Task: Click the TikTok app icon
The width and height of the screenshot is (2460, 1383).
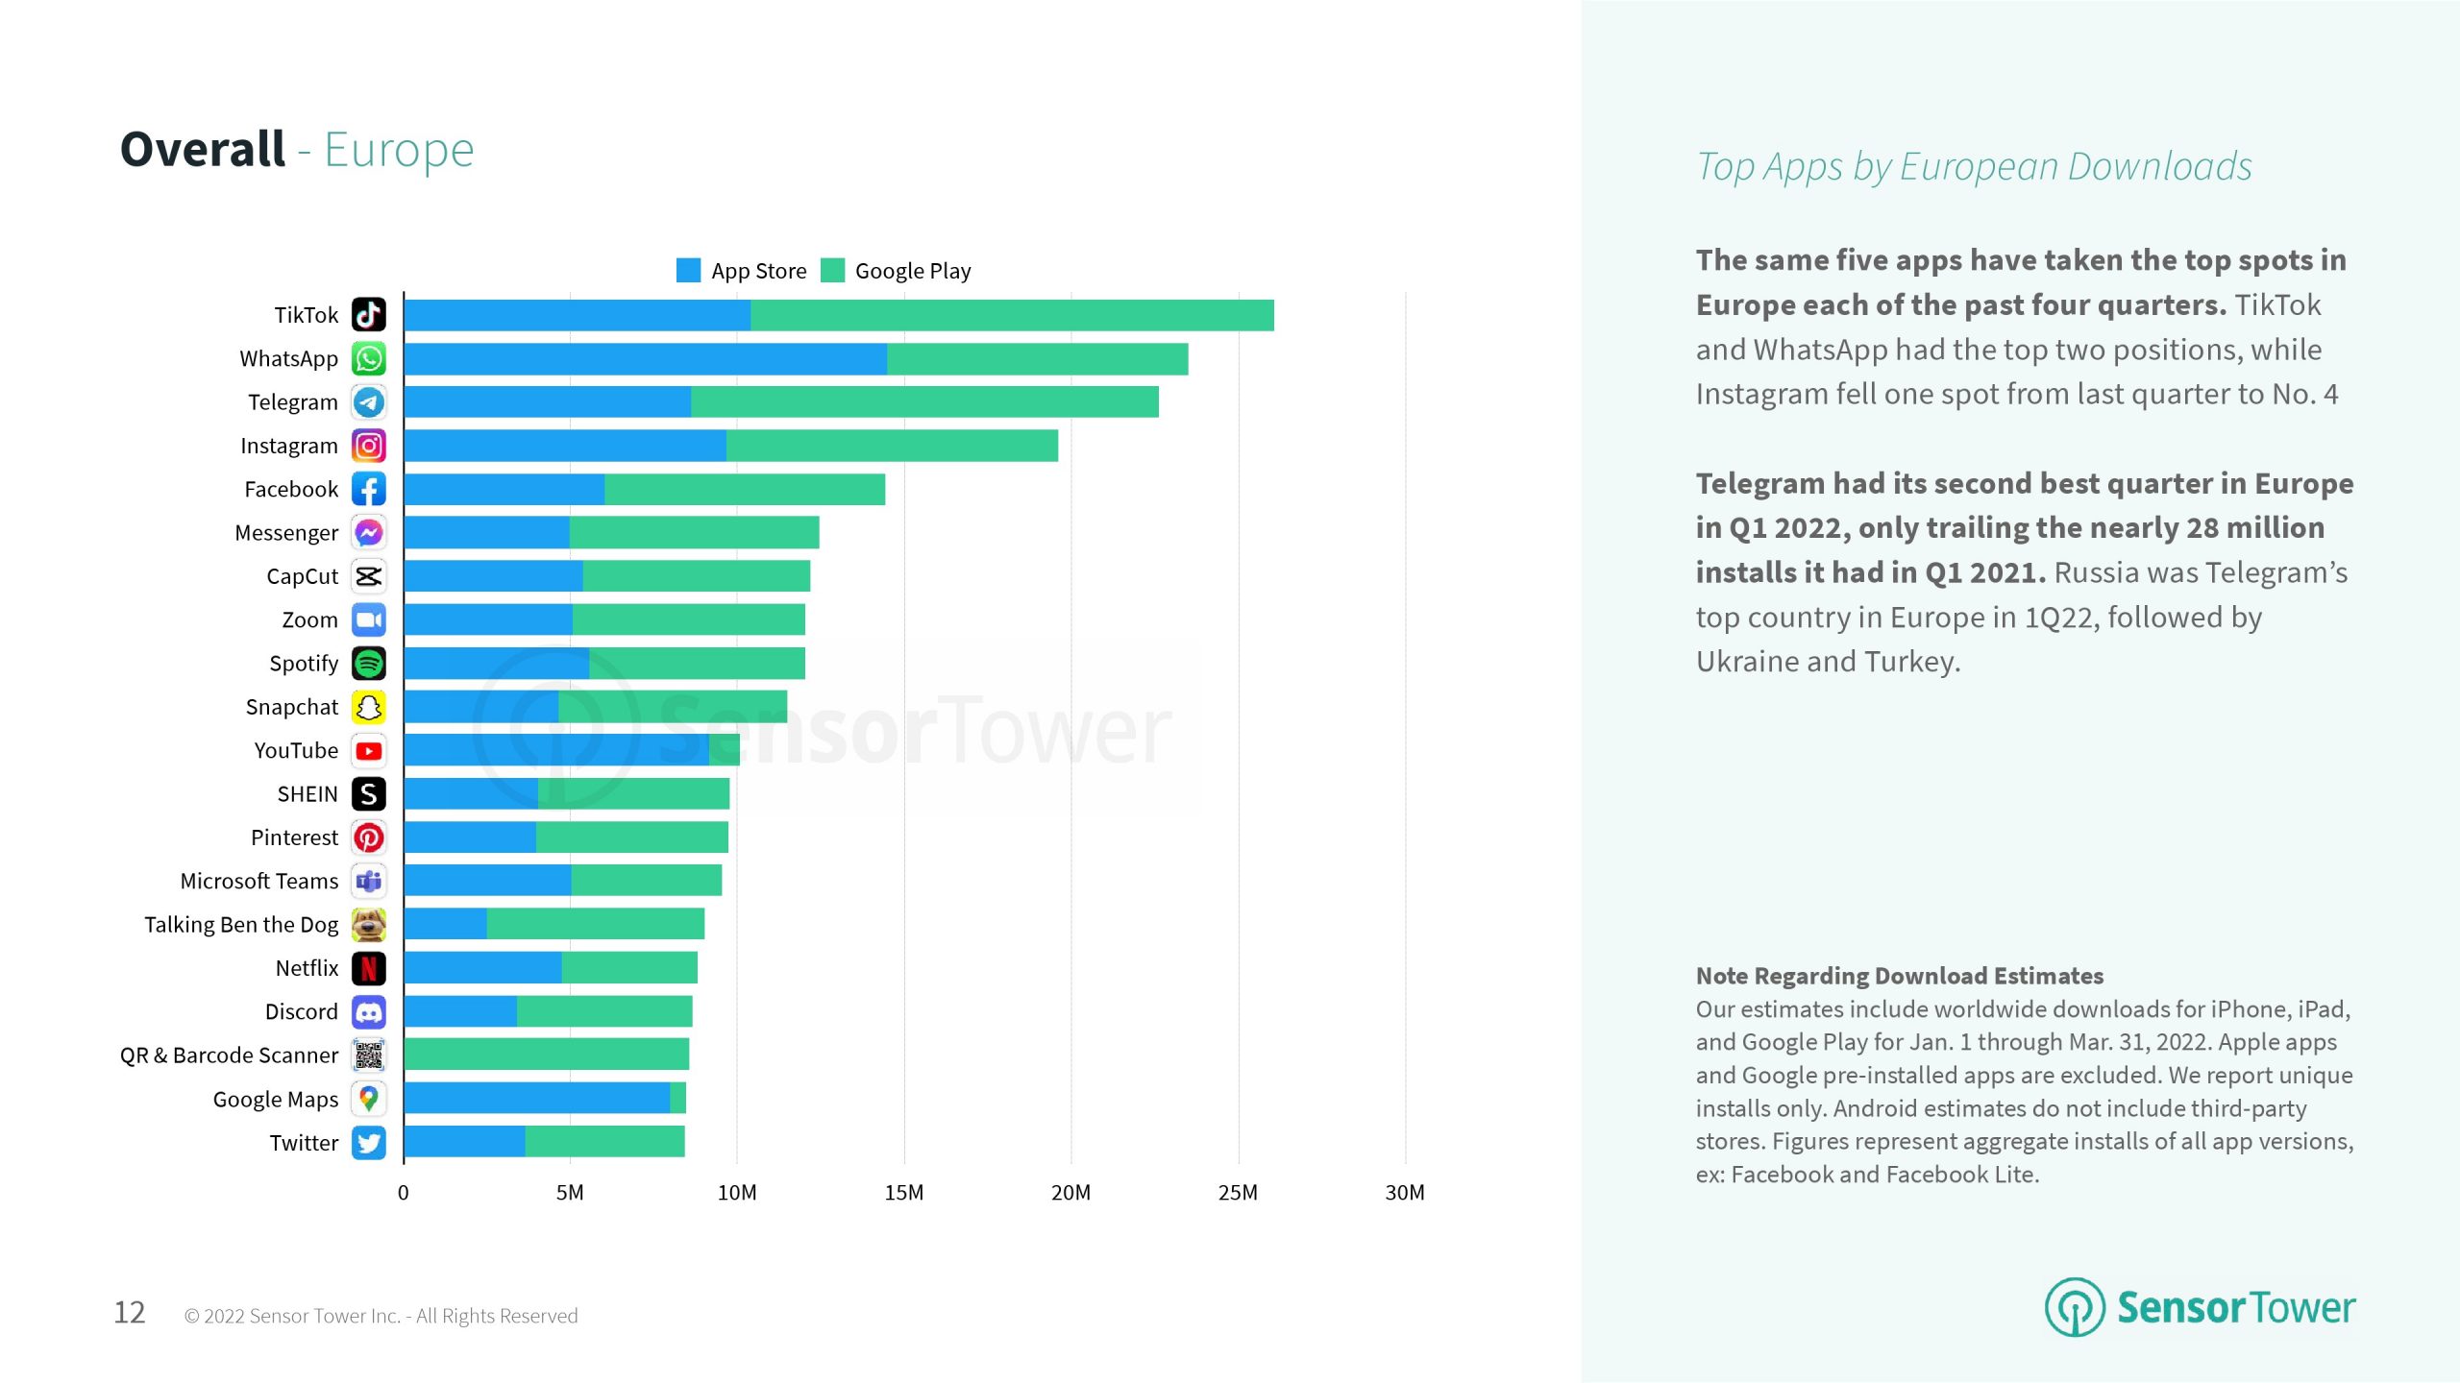Action: 368,315
